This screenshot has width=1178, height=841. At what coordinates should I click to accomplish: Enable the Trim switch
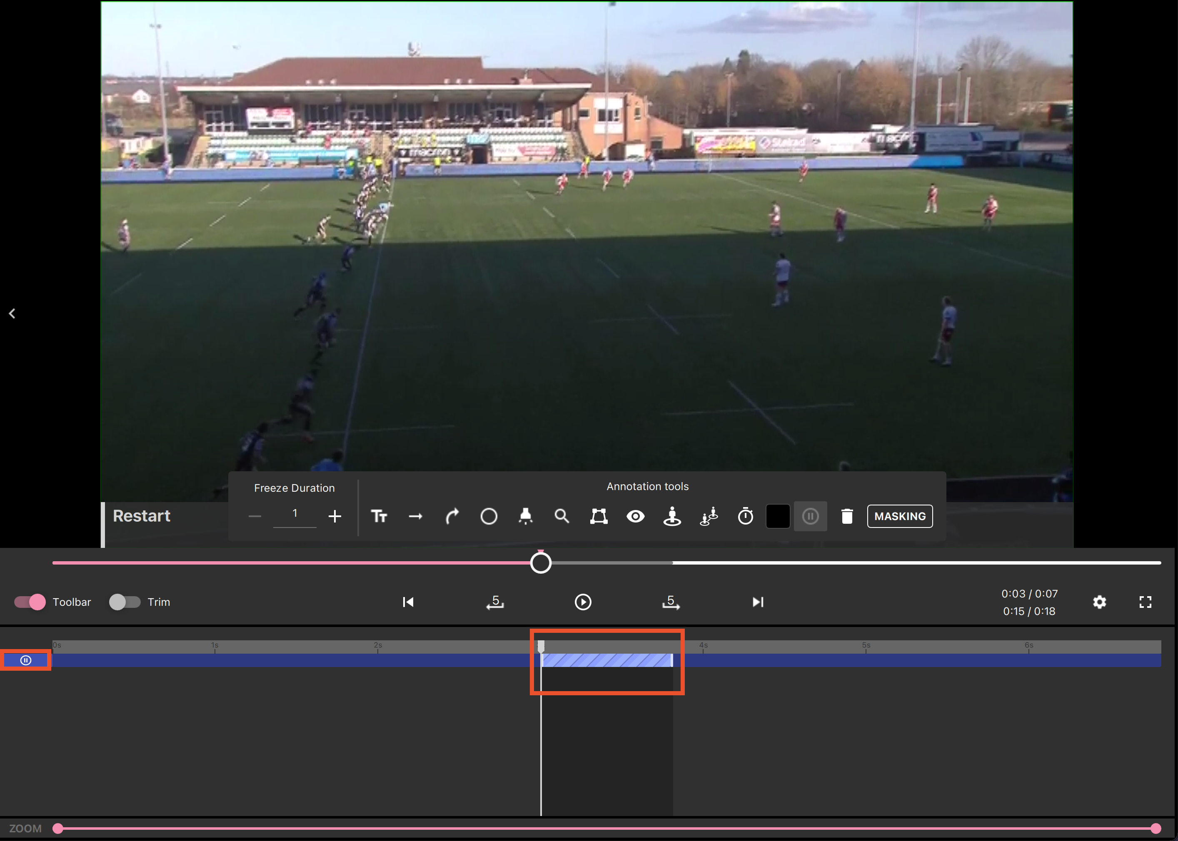pyautogui.click(x=125, y=602)
